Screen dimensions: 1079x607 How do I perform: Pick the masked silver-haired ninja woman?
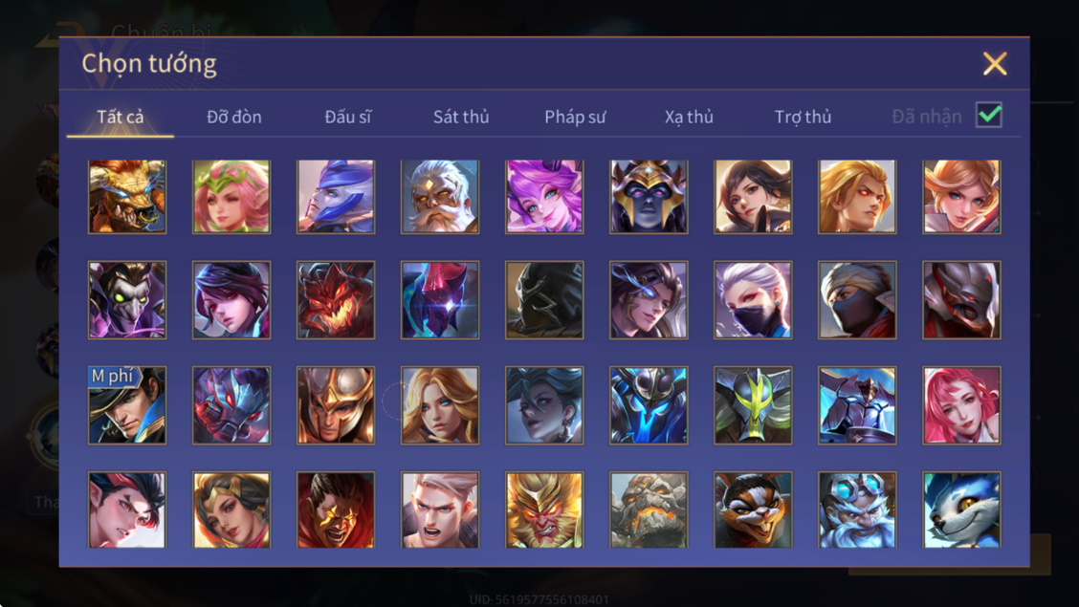tap(753, 300)
